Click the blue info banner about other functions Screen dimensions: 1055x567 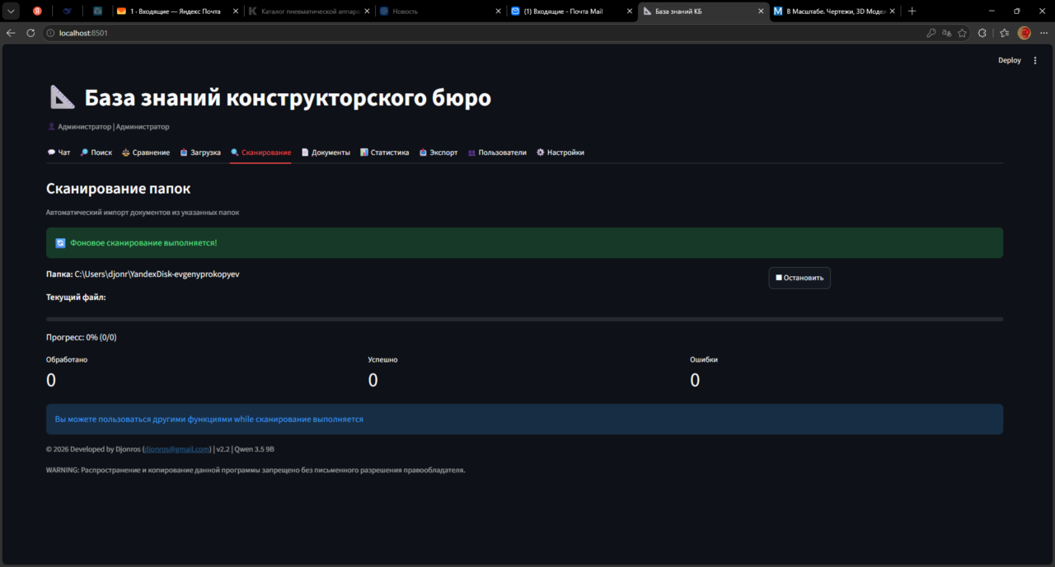tap(524, 419)
